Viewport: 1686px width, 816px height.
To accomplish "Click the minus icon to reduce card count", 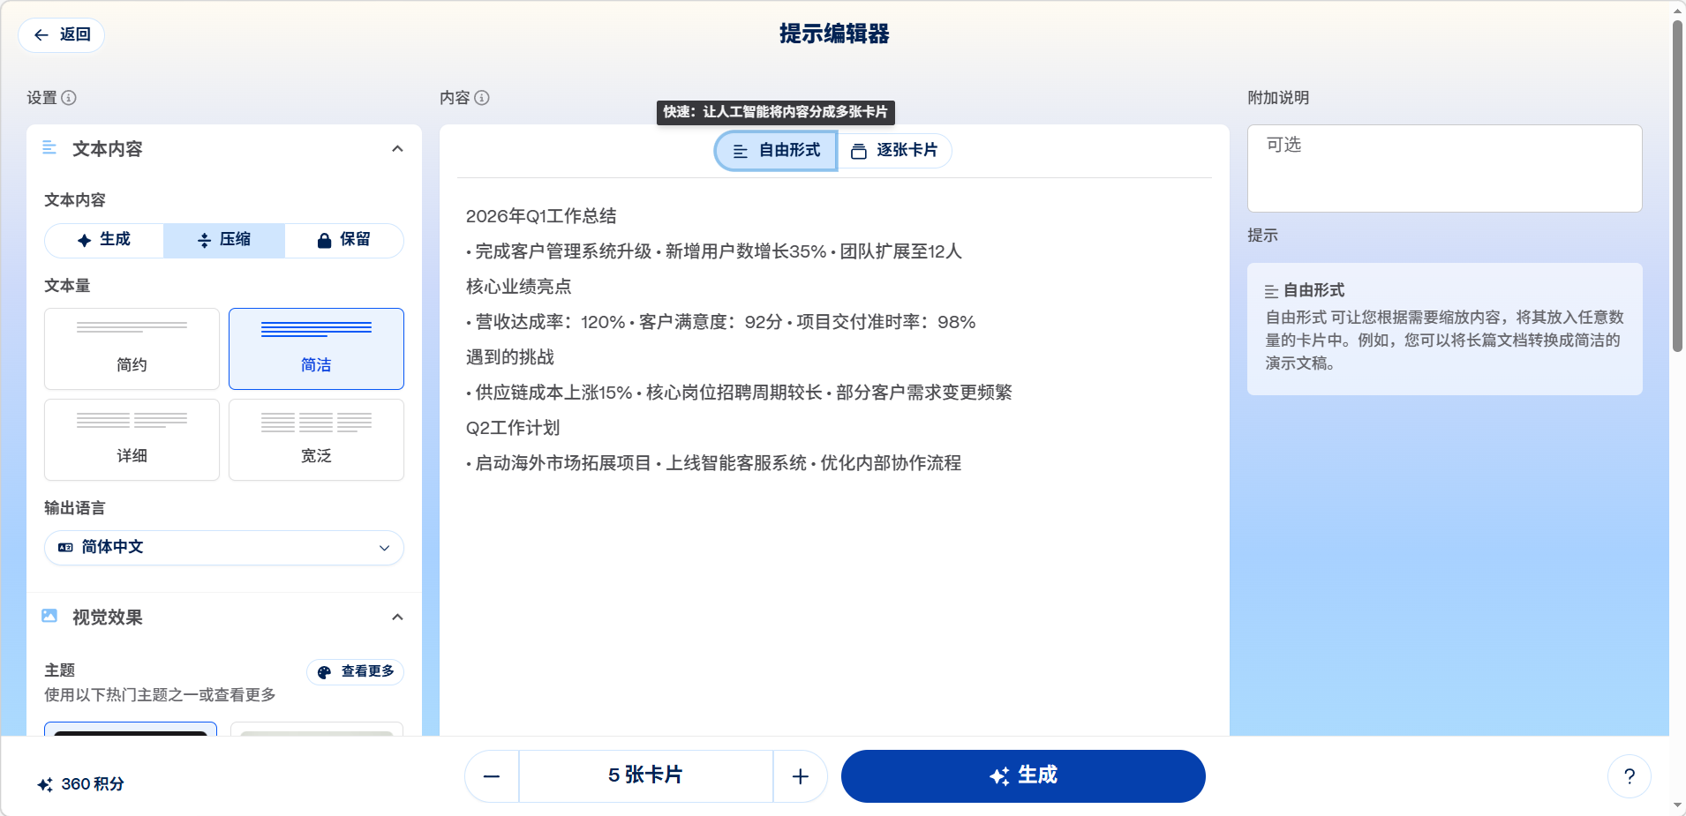I will pos(492,776).
